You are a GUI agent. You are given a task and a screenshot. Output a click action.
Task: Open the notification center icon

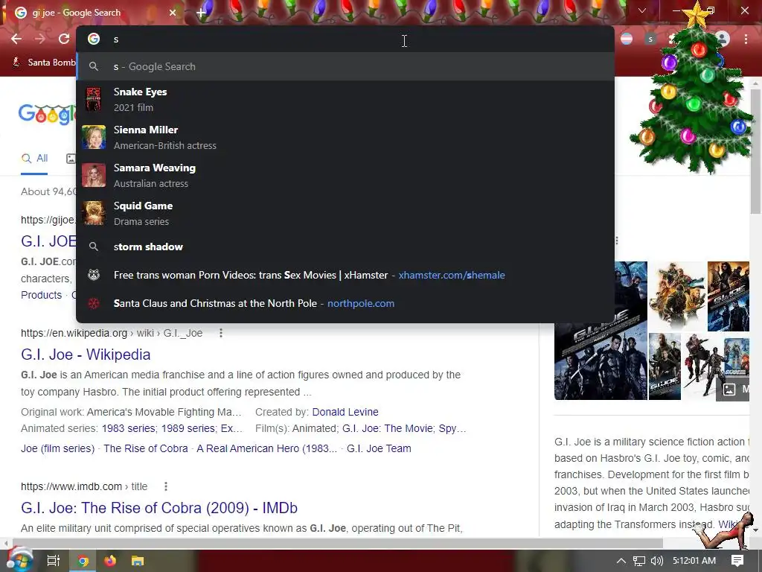pos(737,561)
